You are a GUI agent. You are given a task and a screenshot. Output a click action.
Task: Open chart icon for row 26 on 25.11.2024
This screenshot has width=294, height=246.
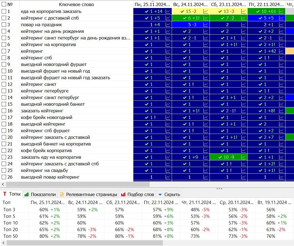coord(168,177)
